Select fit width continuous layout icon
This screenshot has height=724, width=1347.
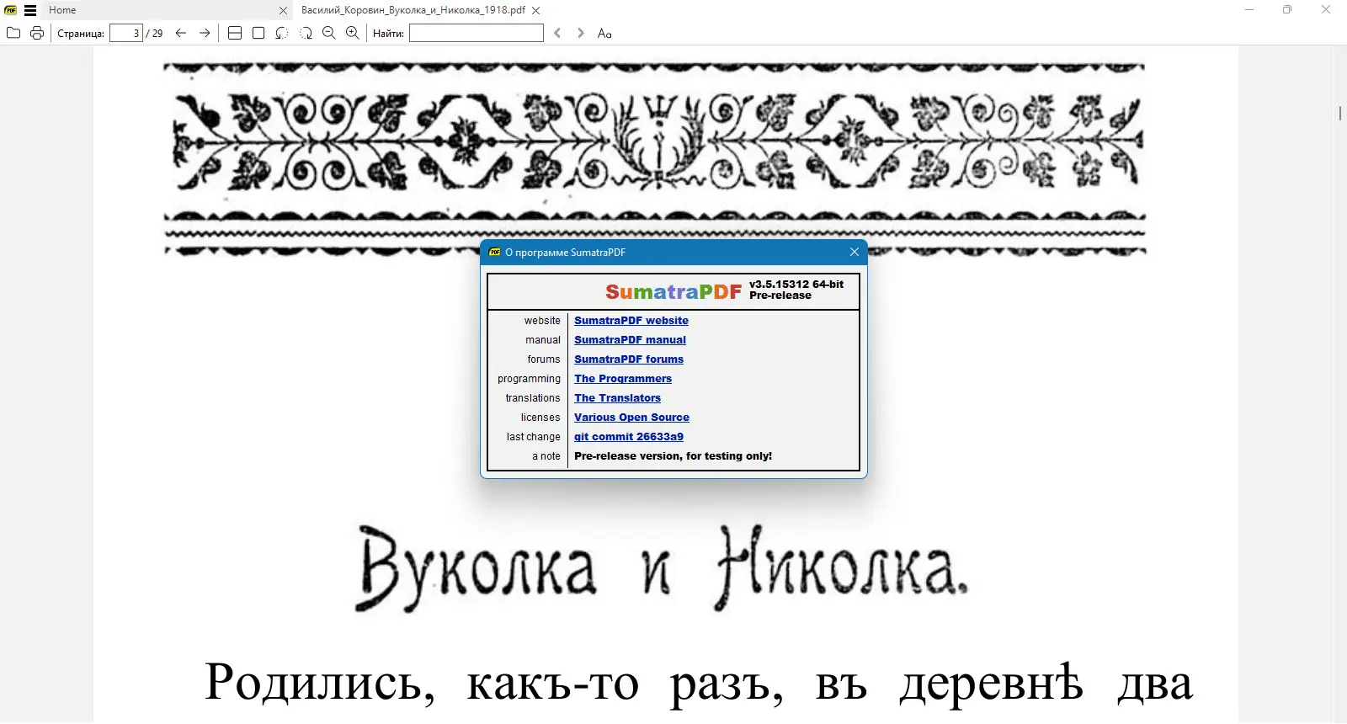click(235, 33)
